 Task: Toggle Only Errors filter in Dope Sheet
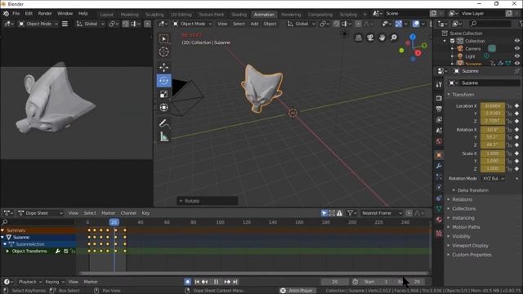339,213
